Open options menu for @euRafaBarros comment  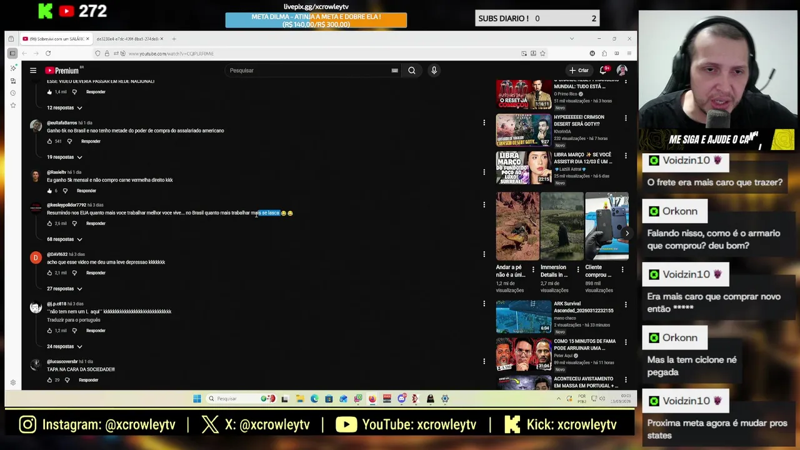pyautogui.click(x=484, y=122)
